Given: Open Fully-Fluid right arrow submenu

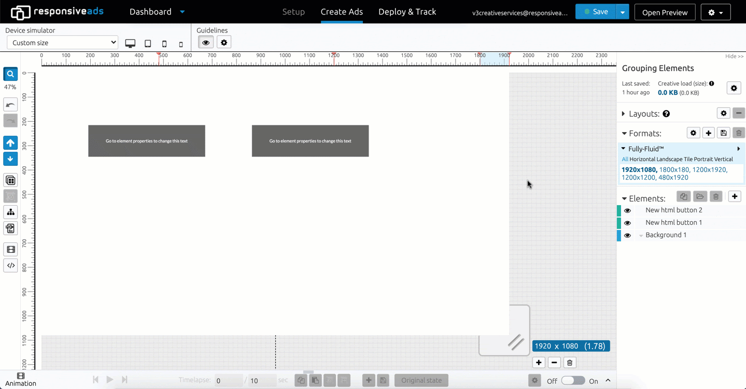Looking at the screenshot, I should (739, 149).
